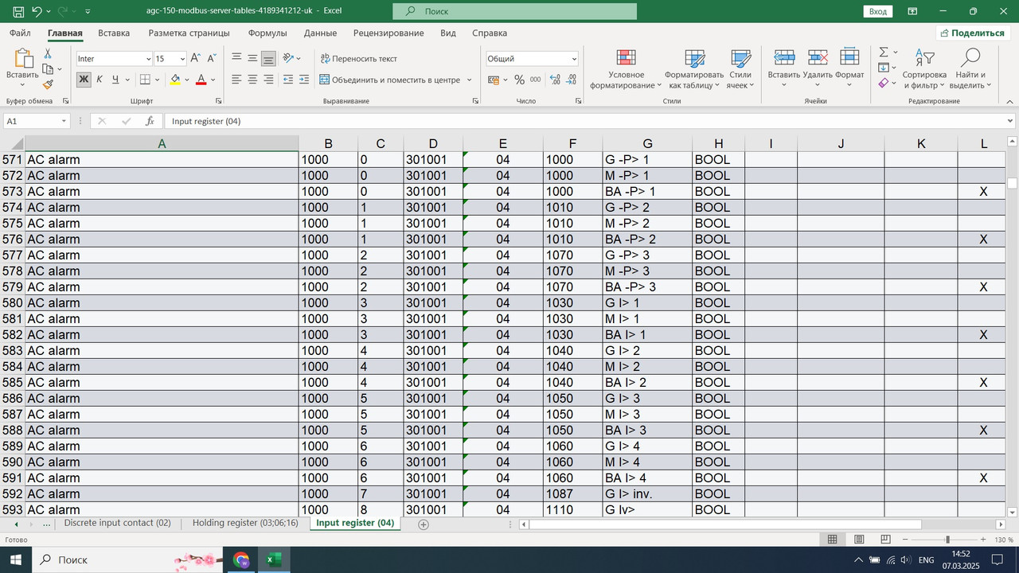Open Стили ячеек cell styles

(x=740, y=69)
